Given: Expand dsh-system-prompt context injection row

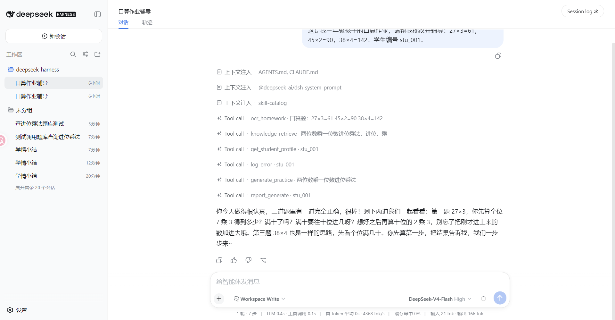Looking at the screenshot, I should coord(279,88).
